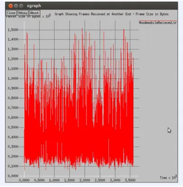
Task: Click y-axis value 1.2000
Action: [x=13, y=59]
